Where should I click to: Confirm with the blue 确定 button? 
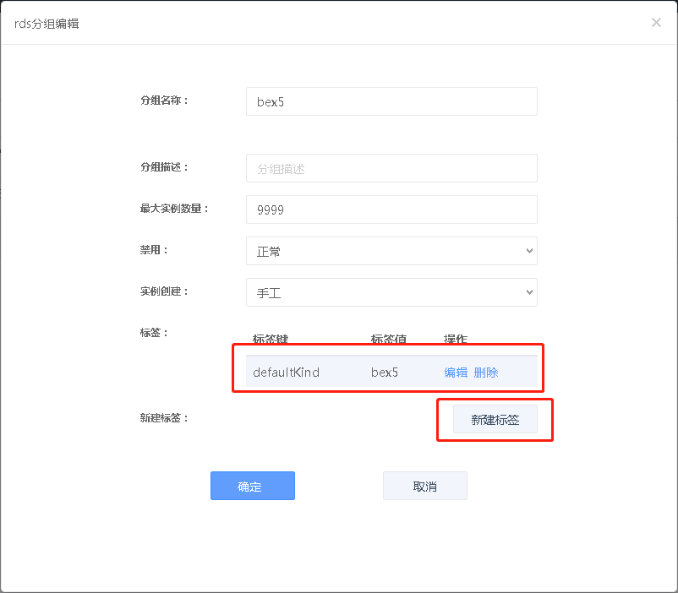[x=252, y=486]
